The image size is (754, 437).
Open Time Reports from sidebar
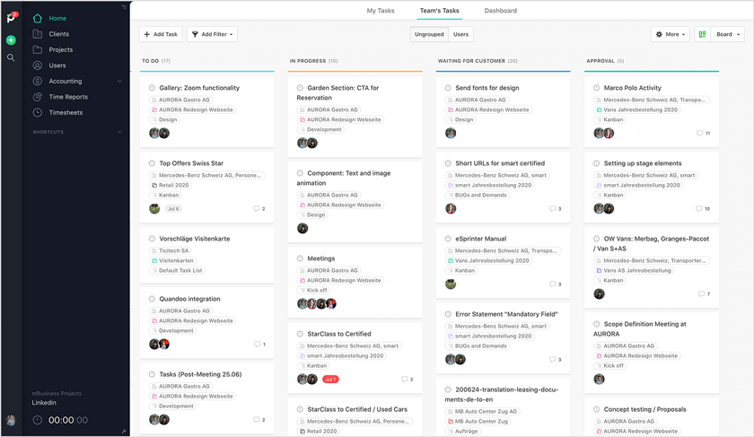pyautogui.click(x=68, y=97)
